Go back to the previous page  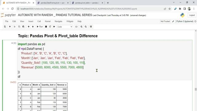[3, 9]
